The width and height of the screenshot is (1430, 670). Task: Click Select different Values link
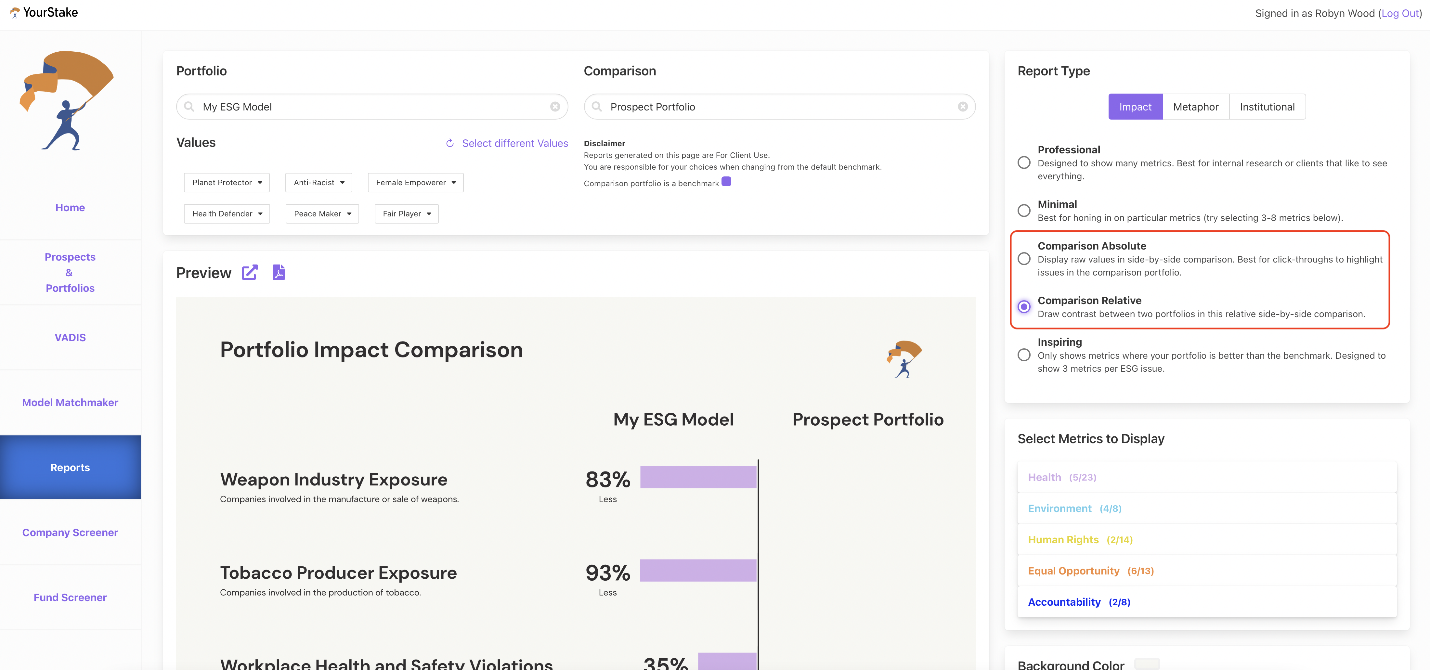coord(514,143)
